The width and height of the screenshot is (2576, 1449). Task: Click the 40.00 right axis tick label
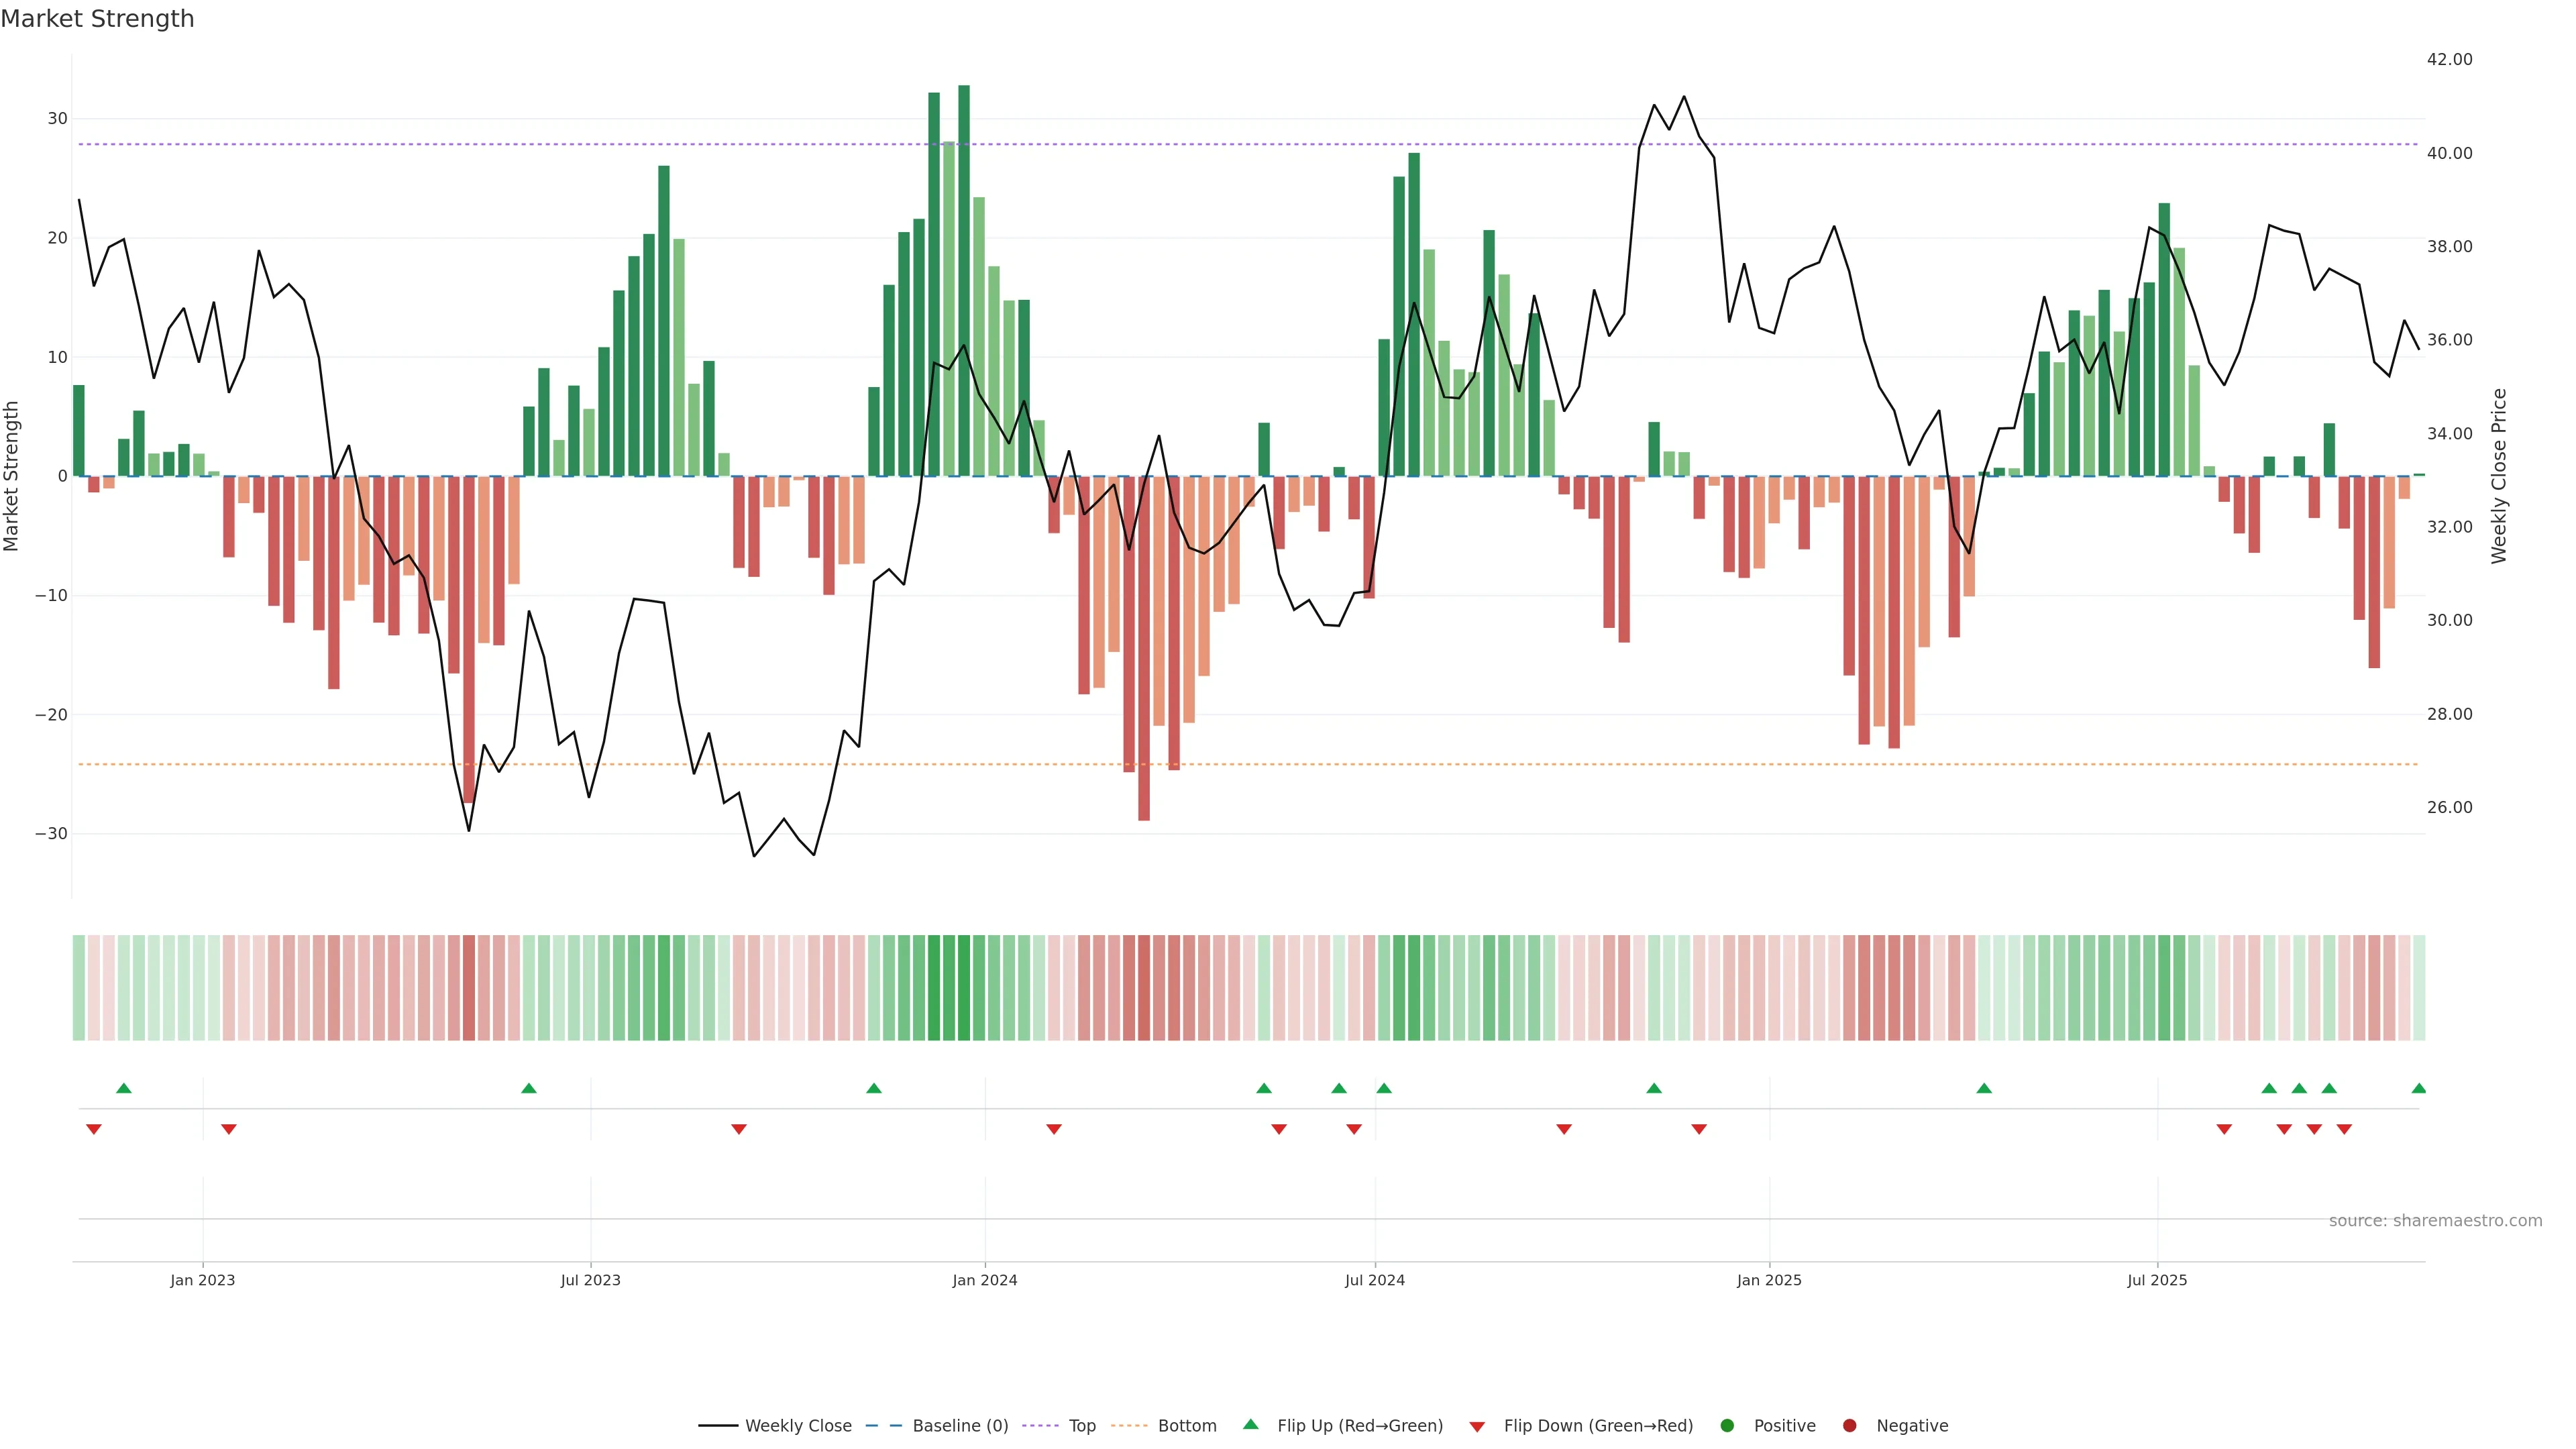2449,153
